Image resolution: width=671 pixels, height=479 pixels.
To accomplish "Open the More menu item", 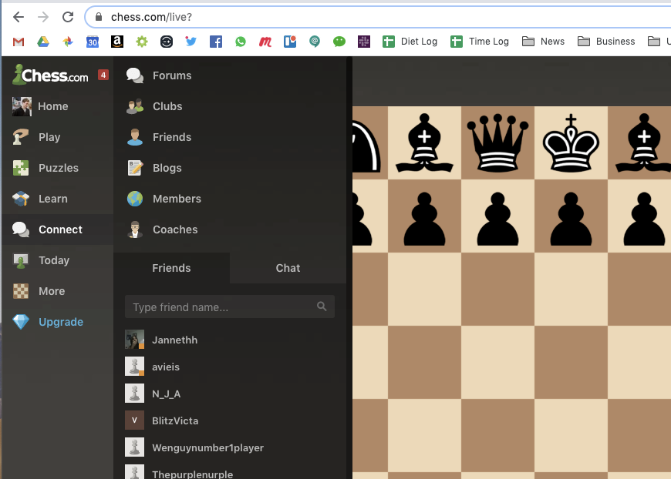I will click(x=57, y=291).
